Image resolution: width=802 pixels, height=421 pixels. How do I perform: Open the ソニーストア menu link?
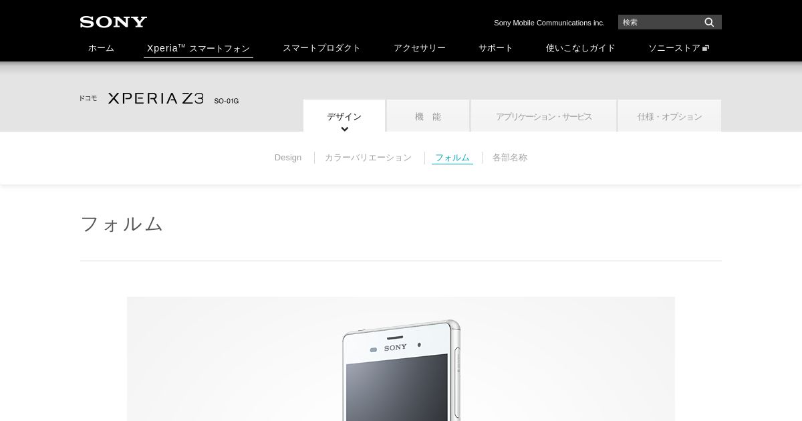click(x=678, y=48)
